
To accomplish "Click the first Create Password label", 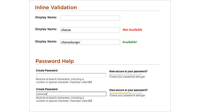I will click(x=47, y=70).
